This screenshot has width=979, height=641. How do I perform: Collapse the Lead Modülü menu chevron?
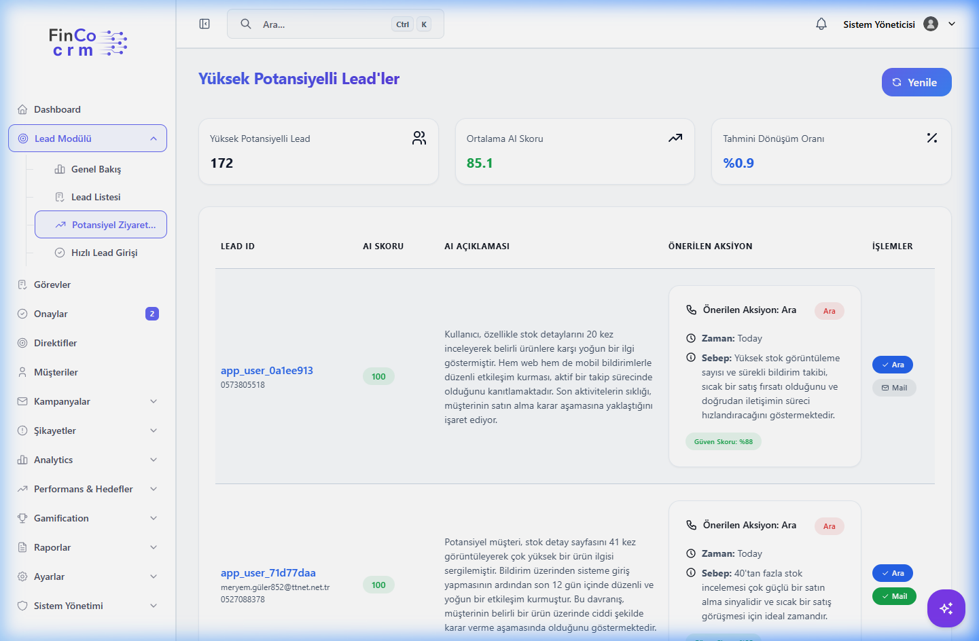click(154, 139)
